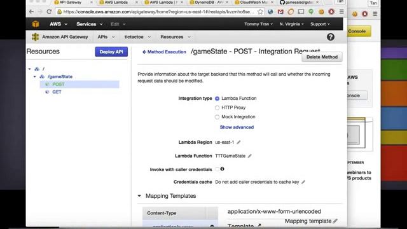
Task: Open the Gmail extension icon
Action: click(x=280, y=11)
